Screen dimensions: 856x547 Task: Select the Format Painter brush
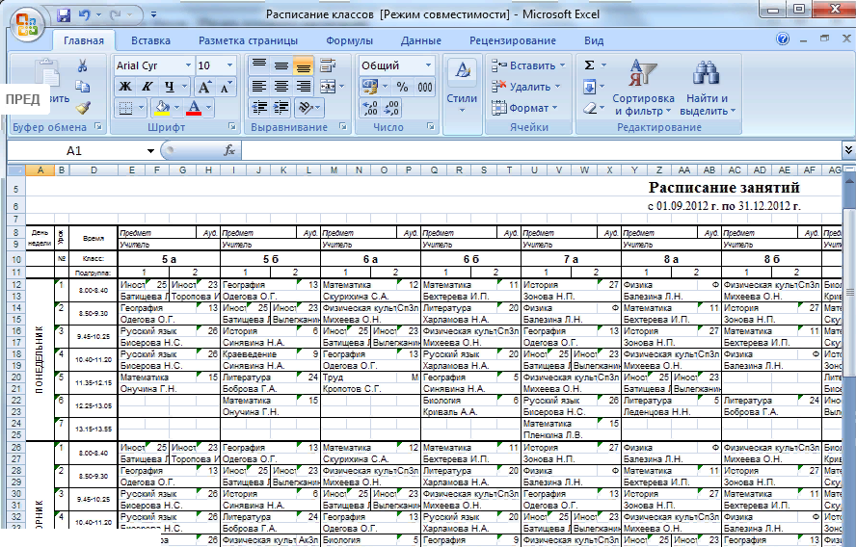83,108
